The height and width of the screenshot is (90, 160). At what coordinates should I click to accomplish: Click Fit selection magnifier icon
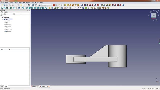click(4, 8)
